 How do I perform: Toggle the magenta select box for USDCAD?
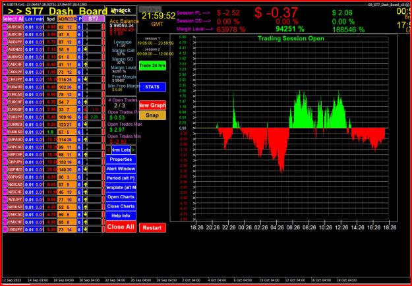click(x=5, y=215)
